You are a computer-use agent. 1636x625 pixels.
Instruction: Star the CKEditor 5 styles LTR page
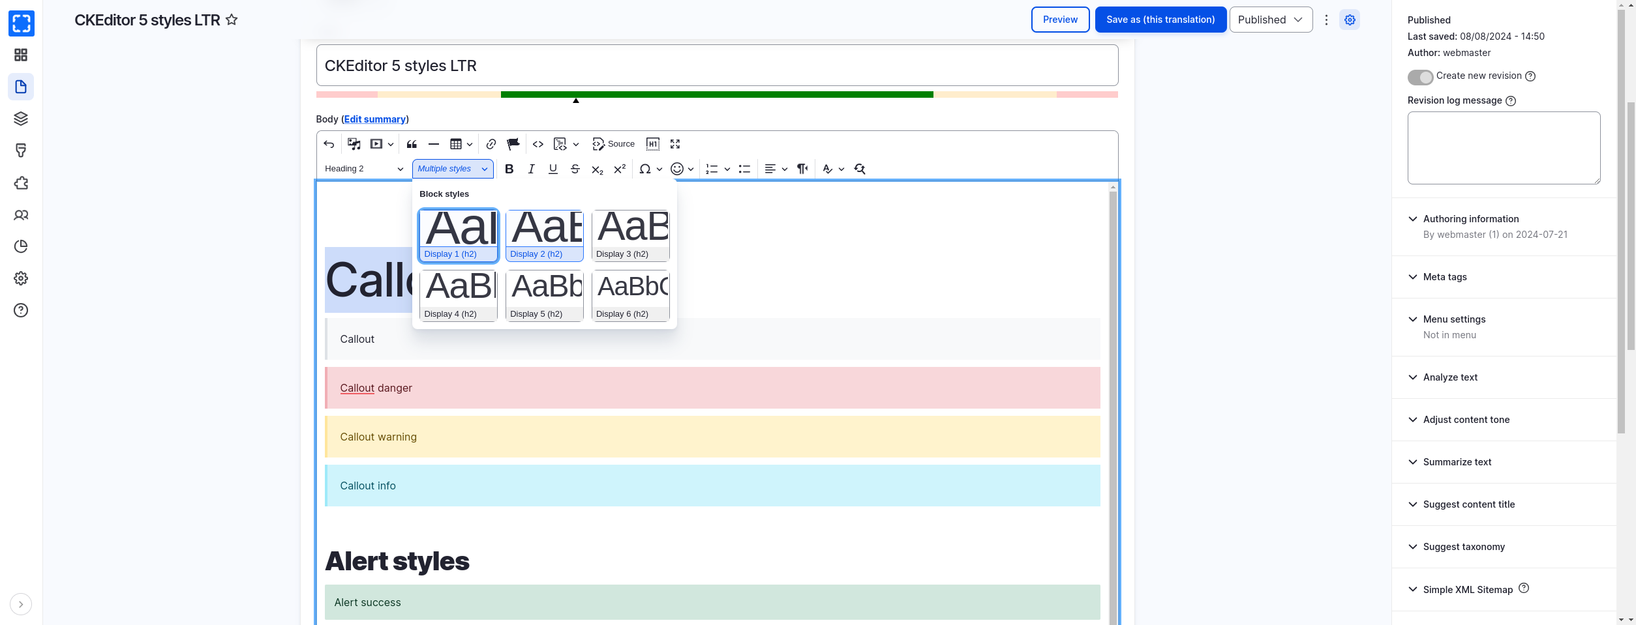click(x=232, y=20)
